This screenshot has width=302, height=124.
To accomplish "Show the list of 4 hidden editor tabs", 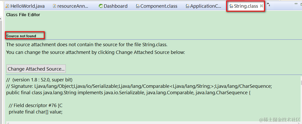I will click(268, 4).
